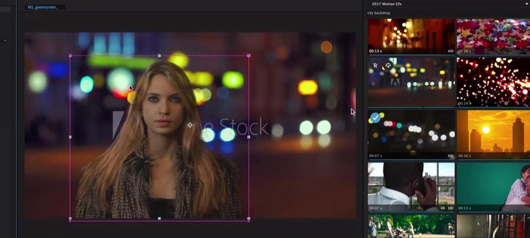
Task: Select the blurred street lights clip with the Adobe watermark
Action: pyautogui.click(x=411, y=82)
